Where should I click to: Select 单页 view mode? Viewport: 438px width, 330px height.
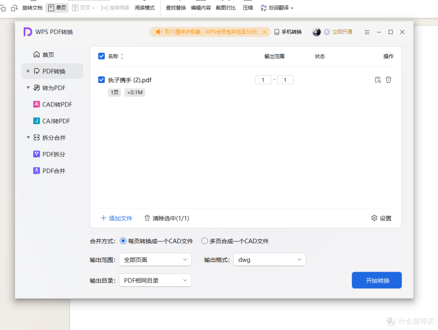coord(57,8)
